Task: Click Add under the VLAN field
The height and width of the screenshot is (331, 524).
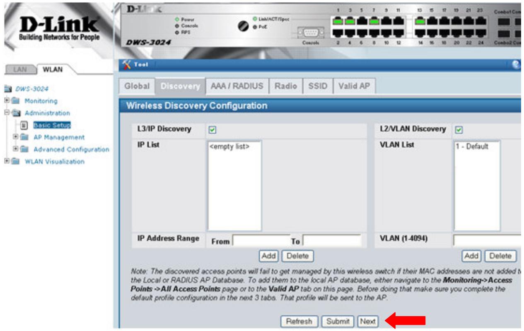Action: [472, 256]
